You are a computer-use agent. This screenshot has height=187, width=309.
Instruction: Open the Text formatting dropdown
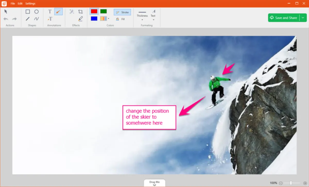tap(153, 15)
